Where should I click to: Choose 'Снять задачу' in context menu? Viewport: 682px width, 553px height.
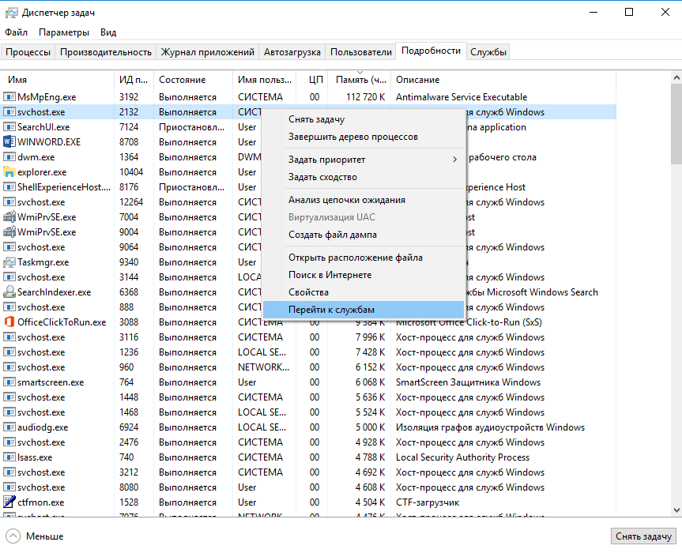[364, 119]
